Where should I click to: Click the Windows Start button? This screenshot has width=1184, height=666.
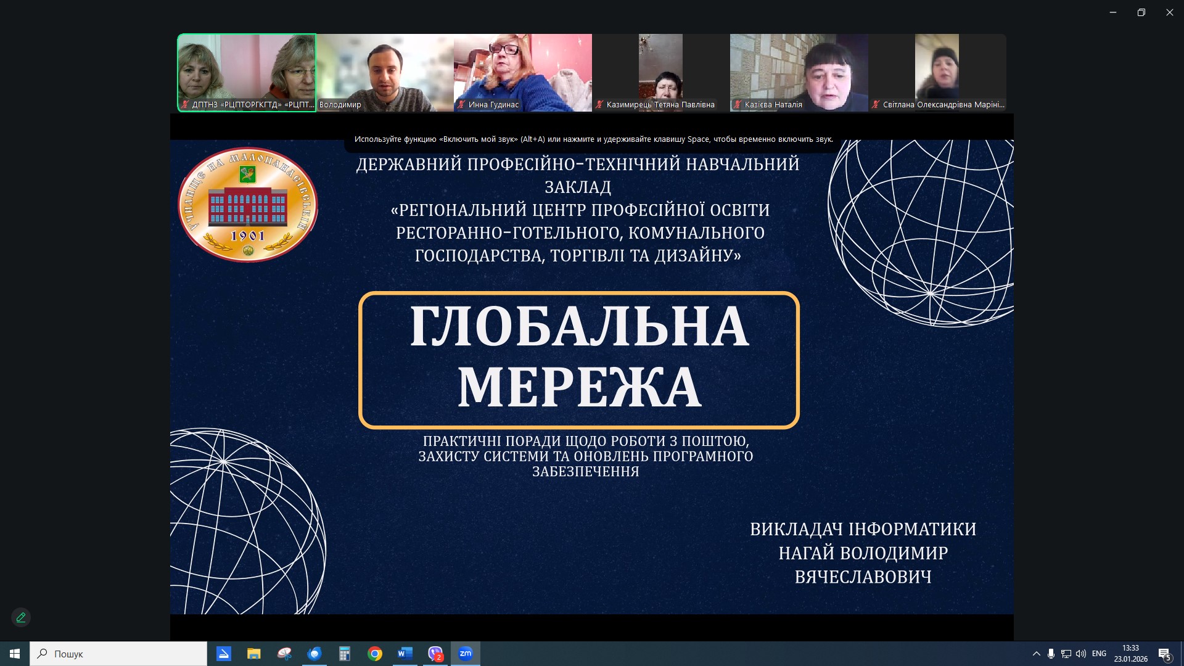[x=15, y=654]
